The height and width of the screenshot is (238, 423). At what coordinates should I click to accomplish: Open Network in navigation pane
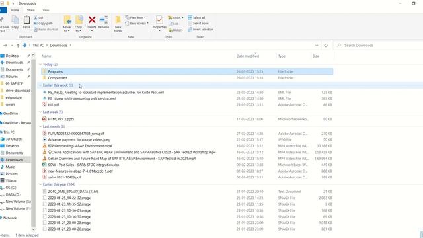10,218
